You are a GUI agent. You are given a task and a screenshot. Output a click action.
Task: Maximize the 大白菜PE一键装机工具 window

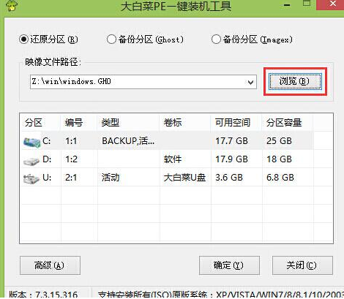pyautogui.click(x=307, y=4)
